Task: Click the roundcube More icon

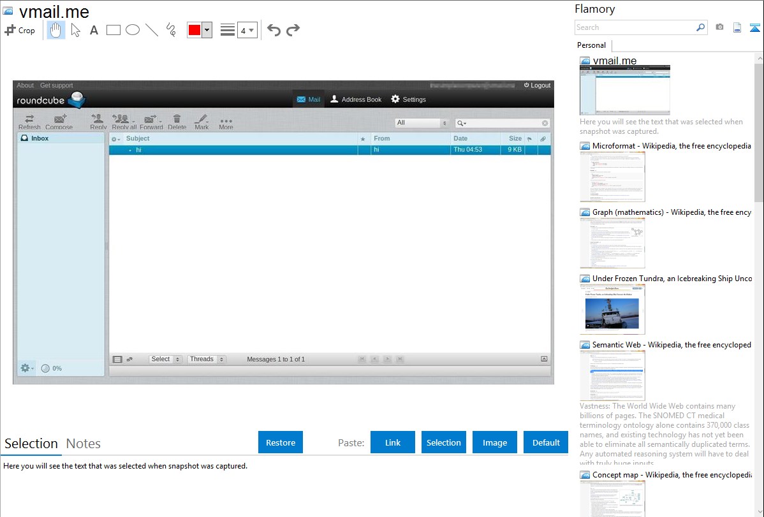Action: (x=226, y=122)
